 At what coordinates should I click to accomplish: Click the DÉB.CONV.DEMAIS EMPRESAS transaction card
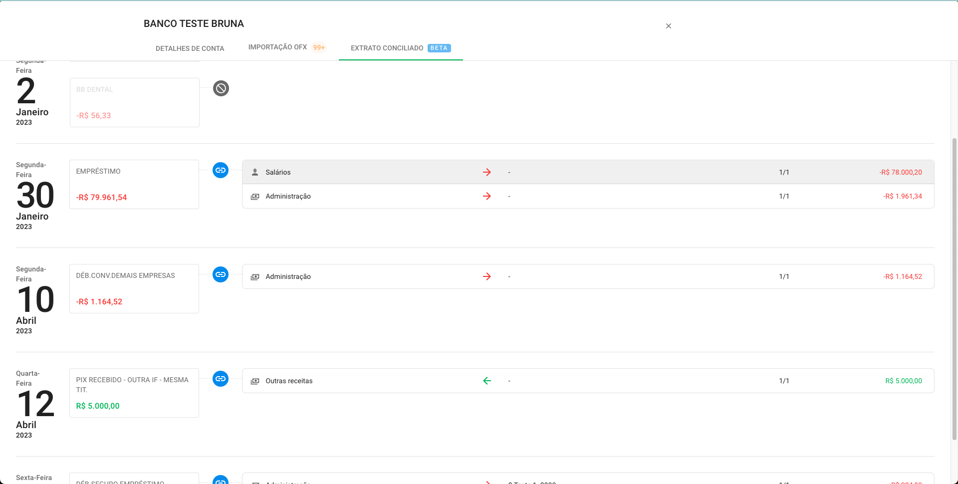134,288
